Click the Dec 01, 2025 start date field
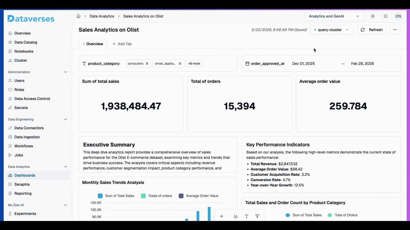410x230 pixels. click(x=303, y=64)
